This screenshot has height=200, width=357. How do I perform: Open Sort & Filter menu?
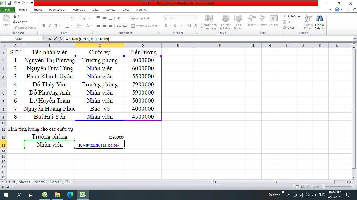tap(309, 22)
